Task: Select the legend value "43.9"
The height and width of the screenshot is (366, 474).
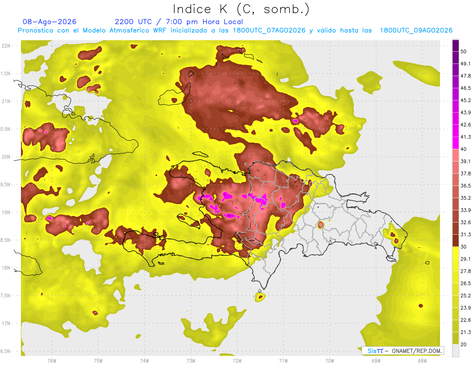Action: click(x=466, y=113)
